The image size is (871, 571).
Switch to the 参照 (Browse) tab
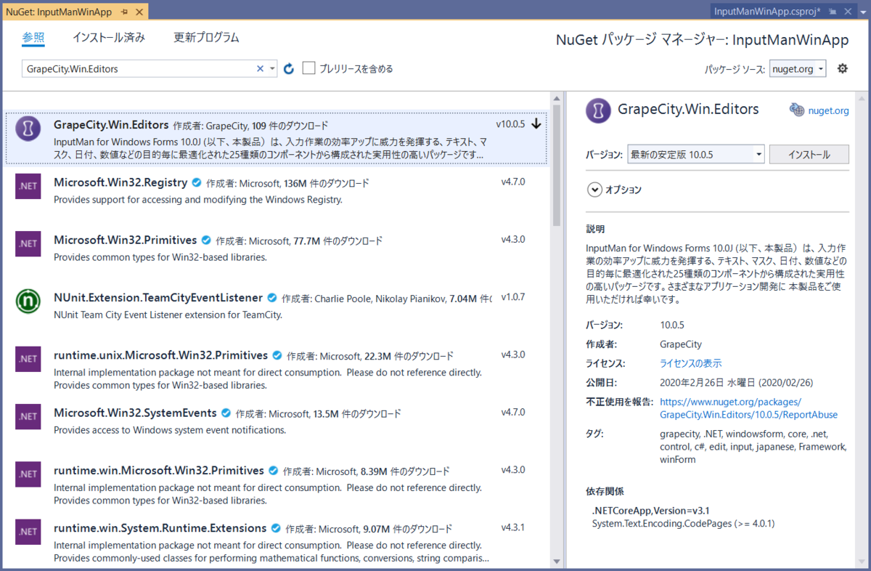33,38
